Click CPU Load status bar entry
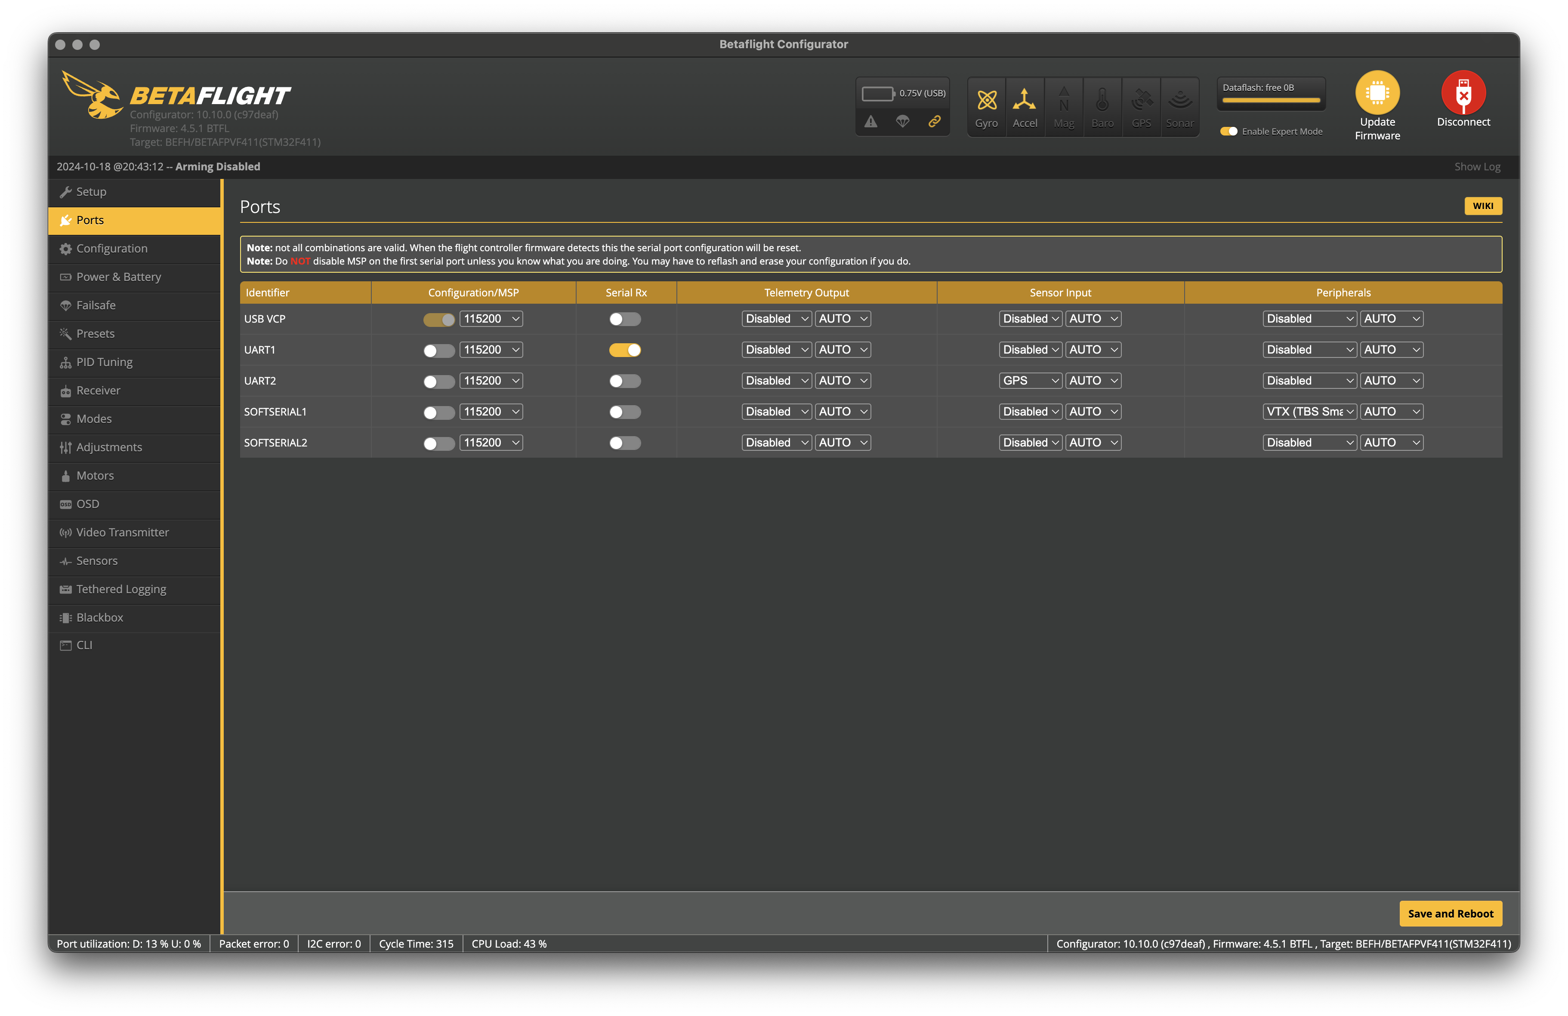 point(509,944)
